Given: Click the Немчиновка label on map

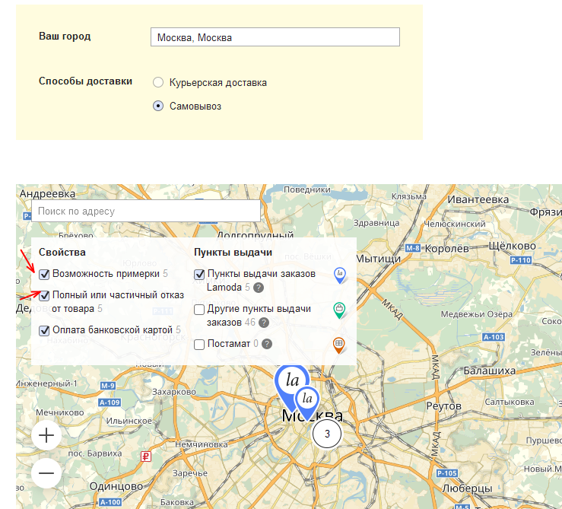Looking at the screenshot, I should pos(201,444).
